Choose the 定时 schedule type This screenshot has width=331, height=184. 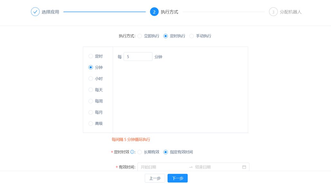pyautogui.click(x=91, y=56)
